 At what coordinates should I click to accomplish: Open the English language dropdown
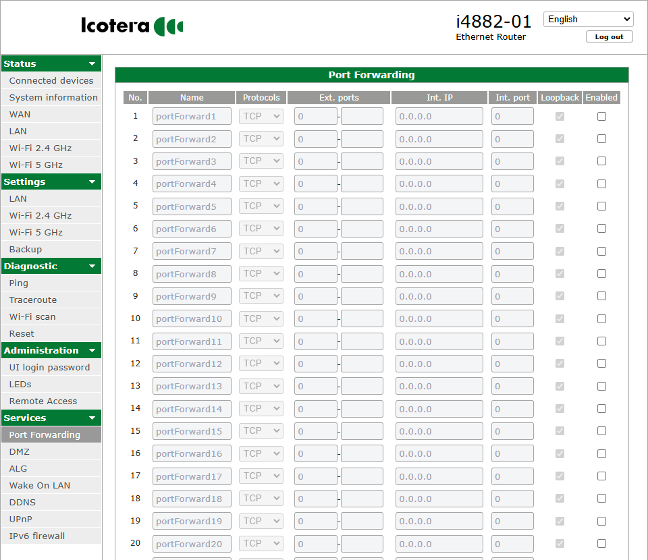pyautogui.click(x=588, y=20)
